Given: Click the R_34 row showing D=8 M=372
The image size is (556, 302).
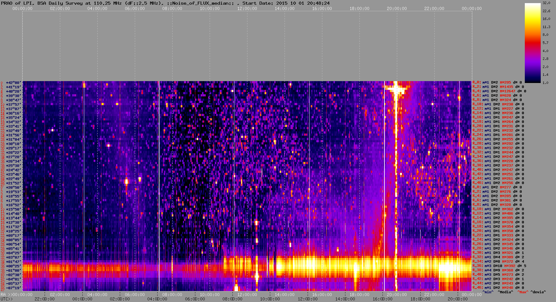Looking at the screenshot, I should pos(498,262).
